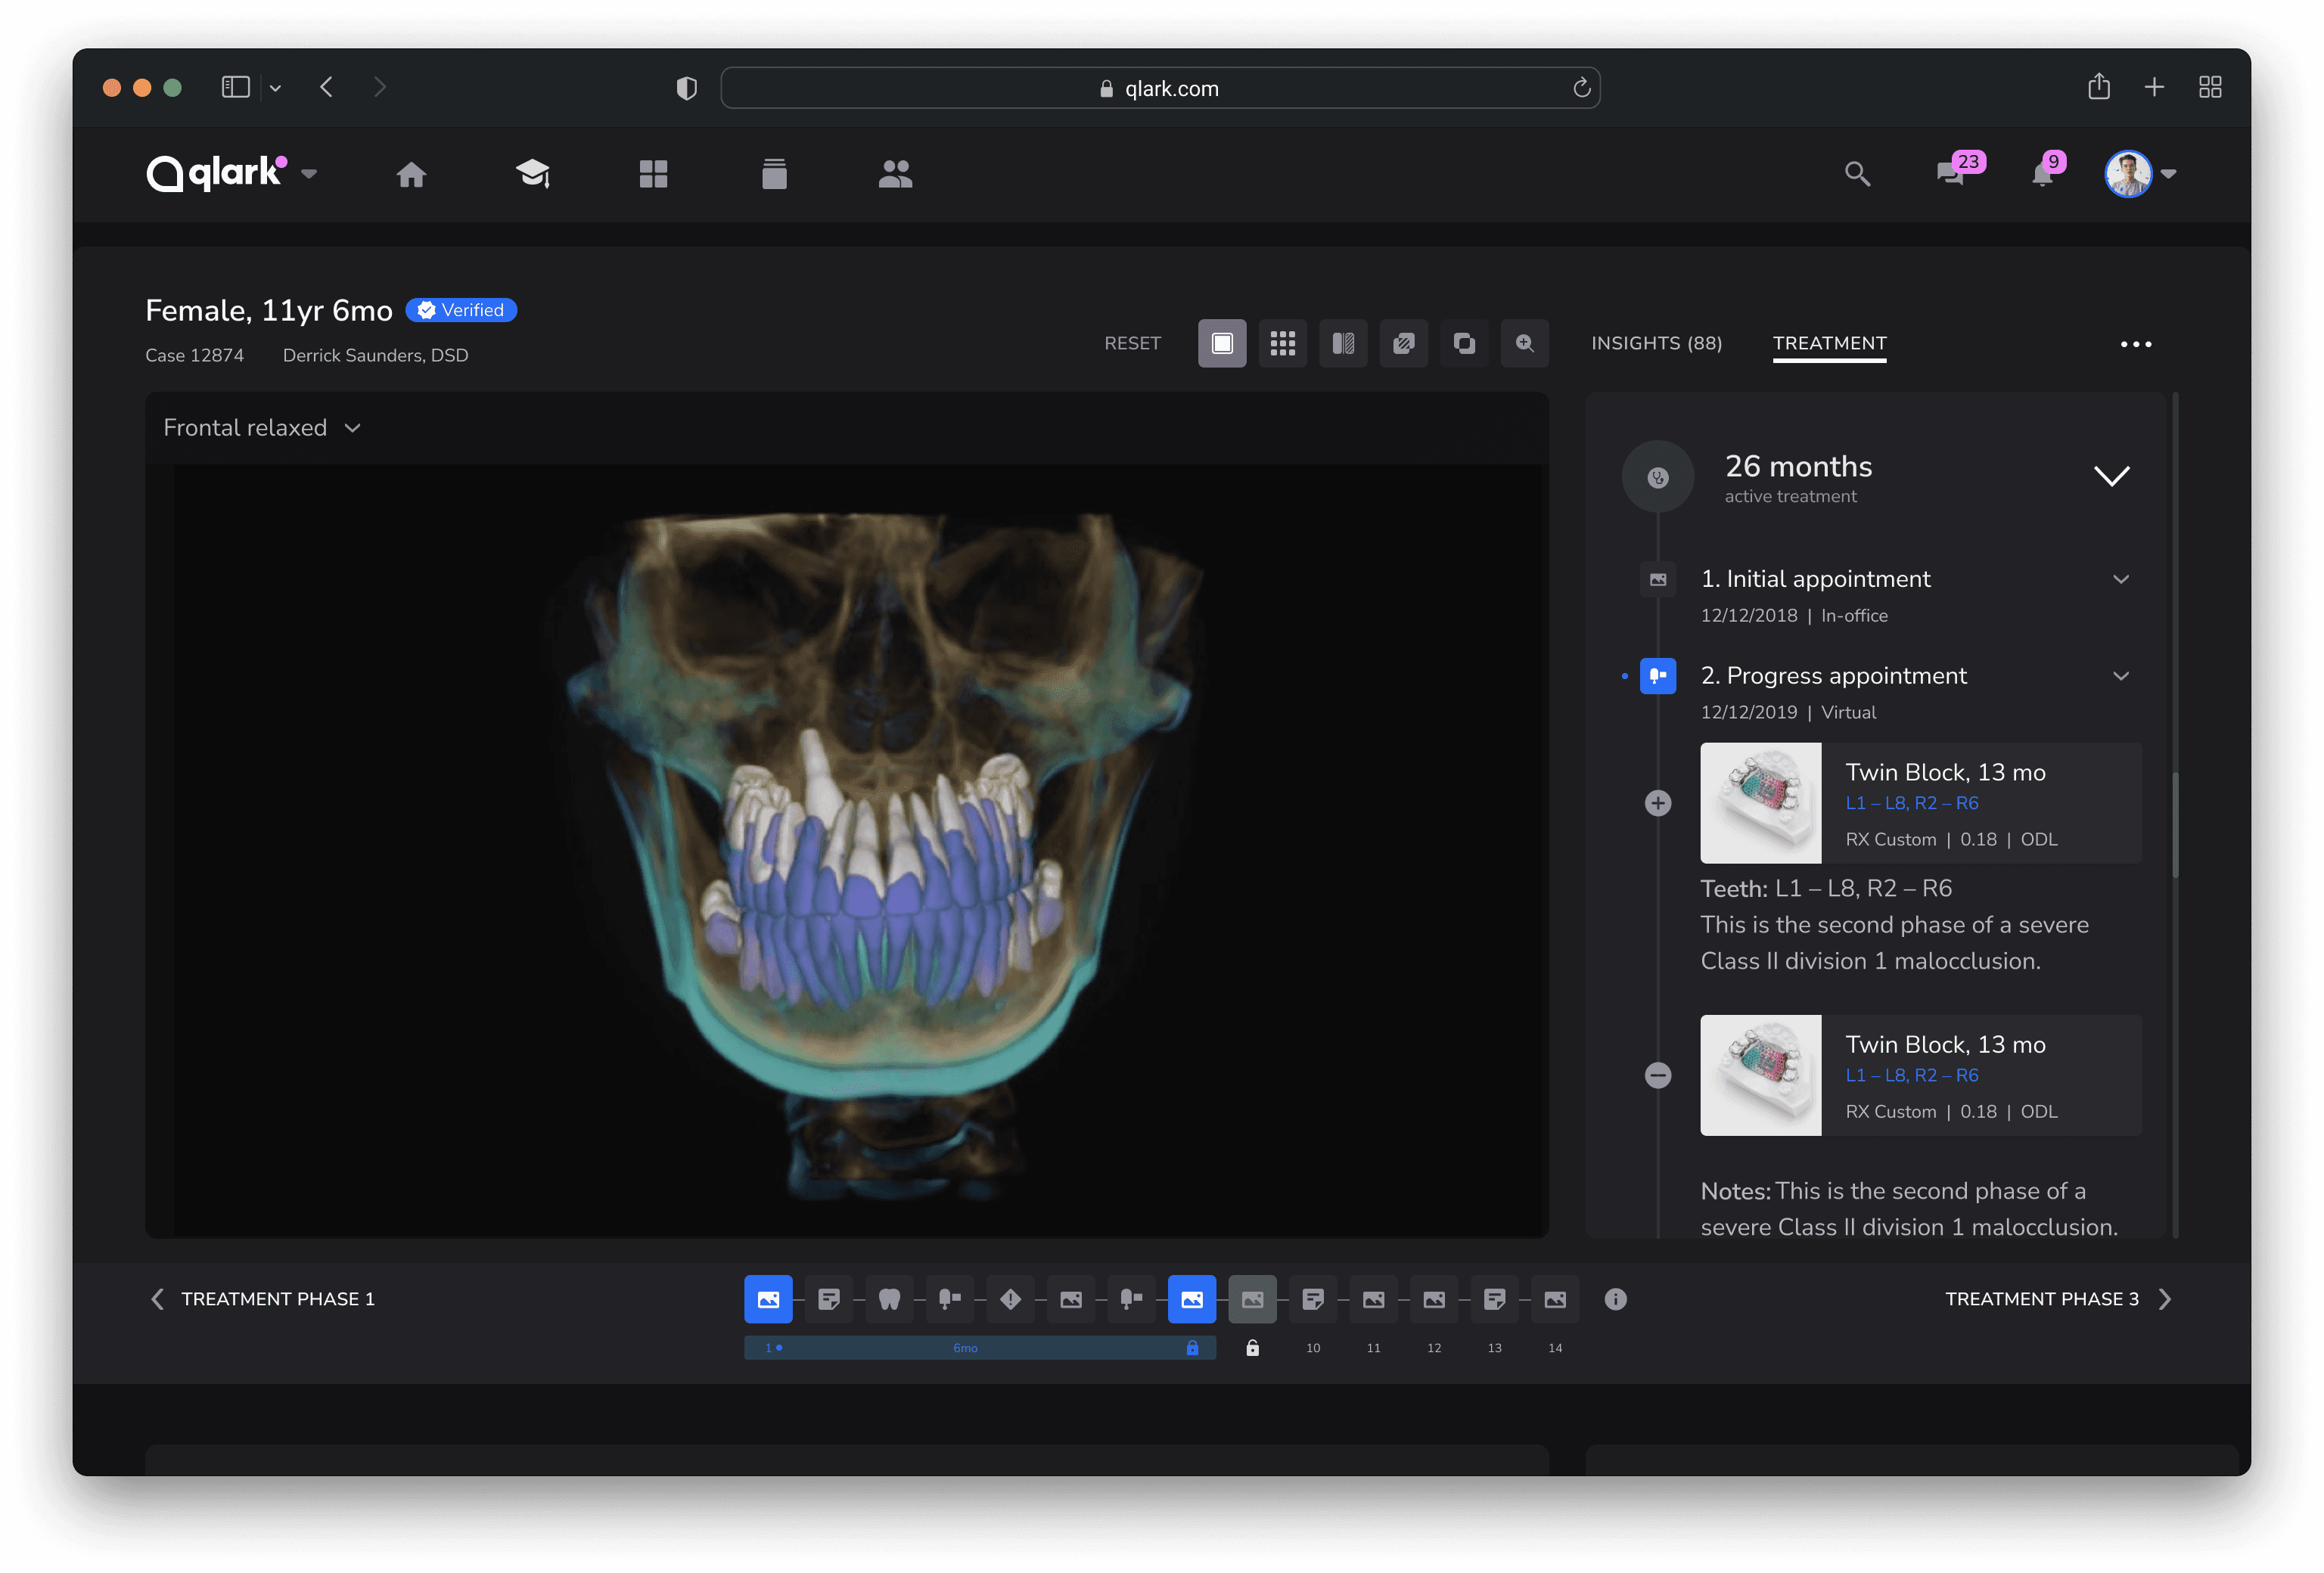Select the note step left of the tooth step

pyautogui.click(x=829, y=1299)
